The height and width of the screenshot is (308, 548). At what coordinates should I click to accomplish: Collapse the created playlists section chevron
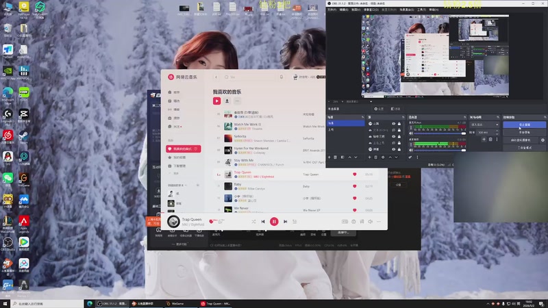click(186, 185)
